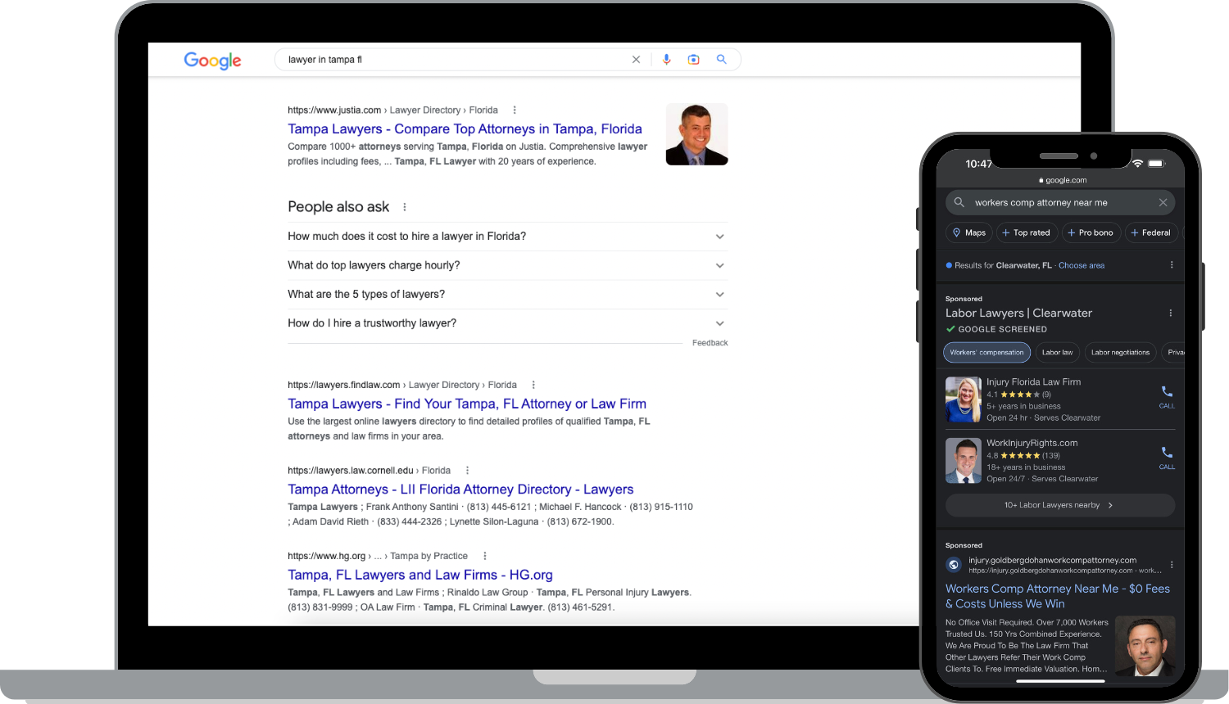This screenshot has height=704, width=1229.
Task: Clear the mobile search field
Action: click(1163, 202)
